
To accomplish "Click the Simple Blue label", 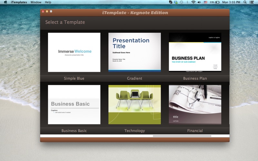I will 74,78.
